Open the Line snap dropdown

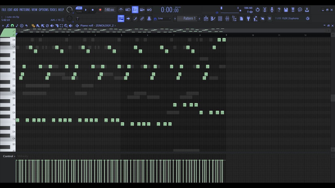[x=164, y=19]
